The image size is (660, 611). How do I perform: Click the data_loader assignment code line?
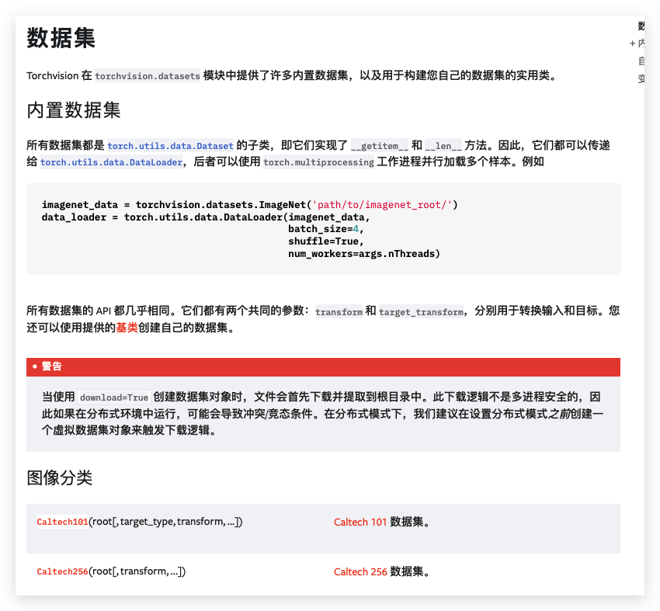(x=206, y=217)
